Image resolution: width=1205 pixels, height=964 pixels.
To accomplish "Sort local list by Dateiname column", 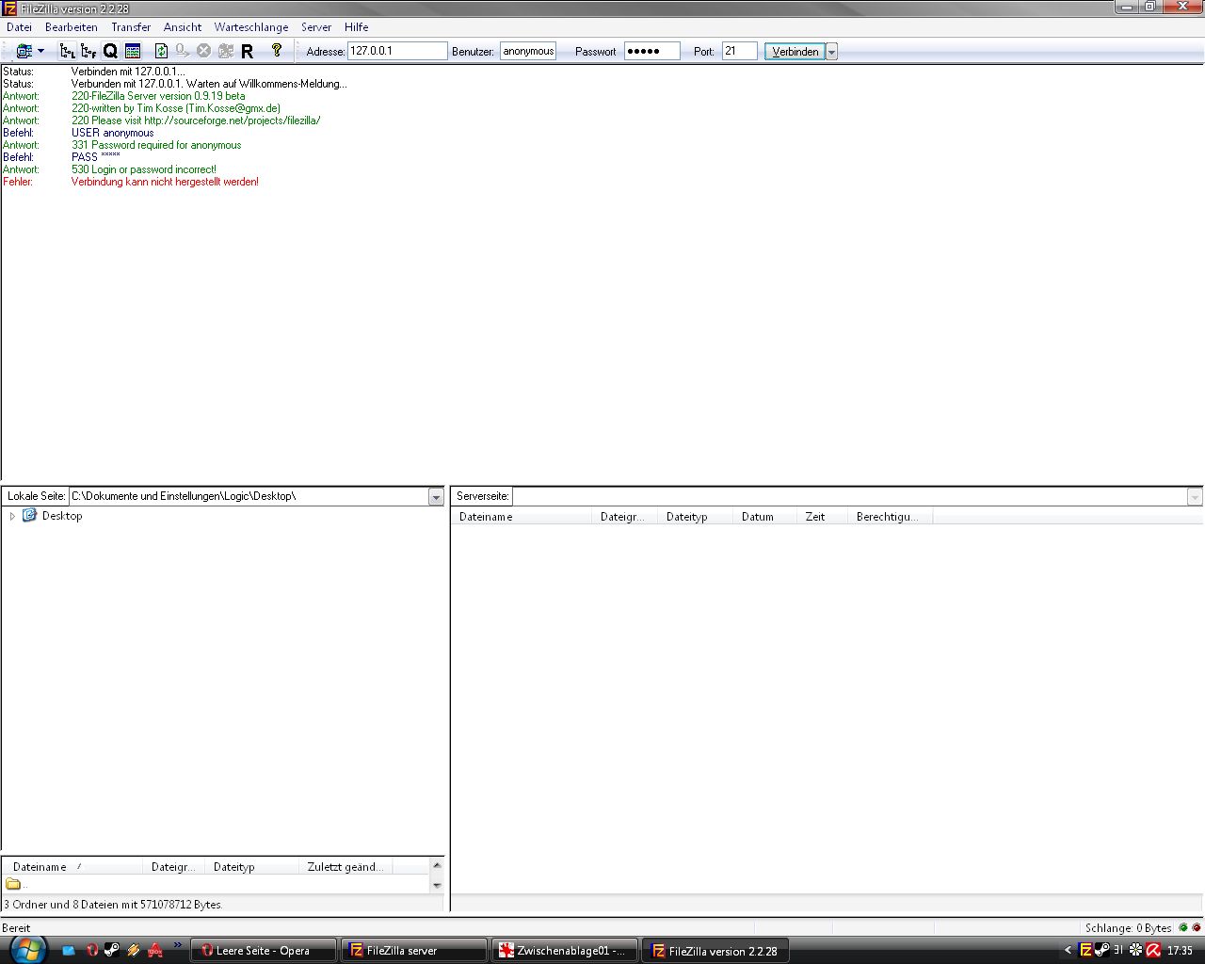I will pyautogui.click(x=72, y=867).
